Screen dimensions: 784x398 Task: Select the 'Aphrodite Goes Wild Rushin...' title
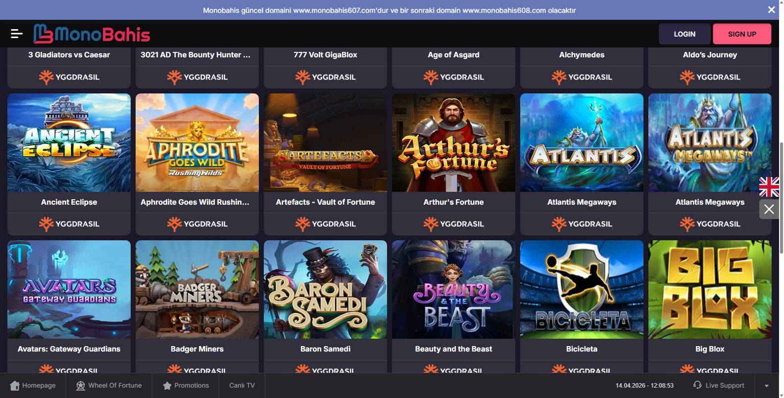[x=195, y=202]
